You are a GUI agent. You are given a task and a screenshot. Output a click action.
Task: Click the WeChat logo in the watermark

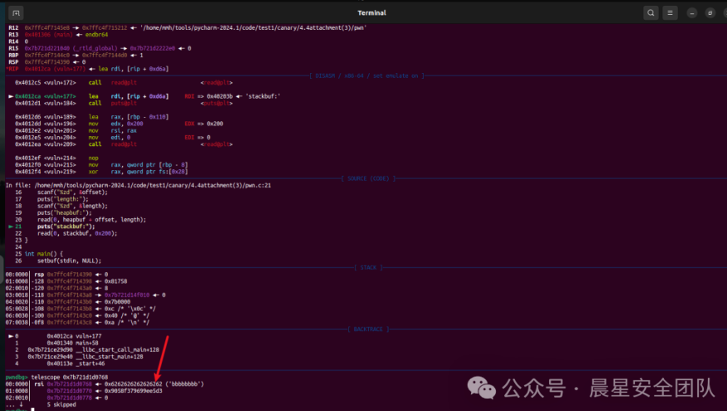tap(482, 387)
